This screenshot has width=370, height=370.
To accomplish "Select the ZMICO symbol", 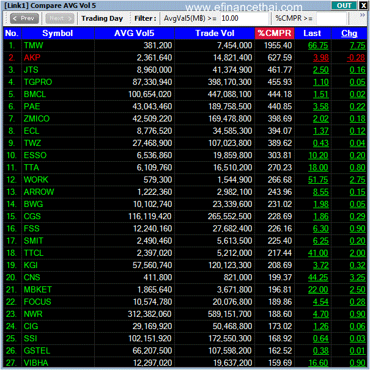I will tap(37, 118).
